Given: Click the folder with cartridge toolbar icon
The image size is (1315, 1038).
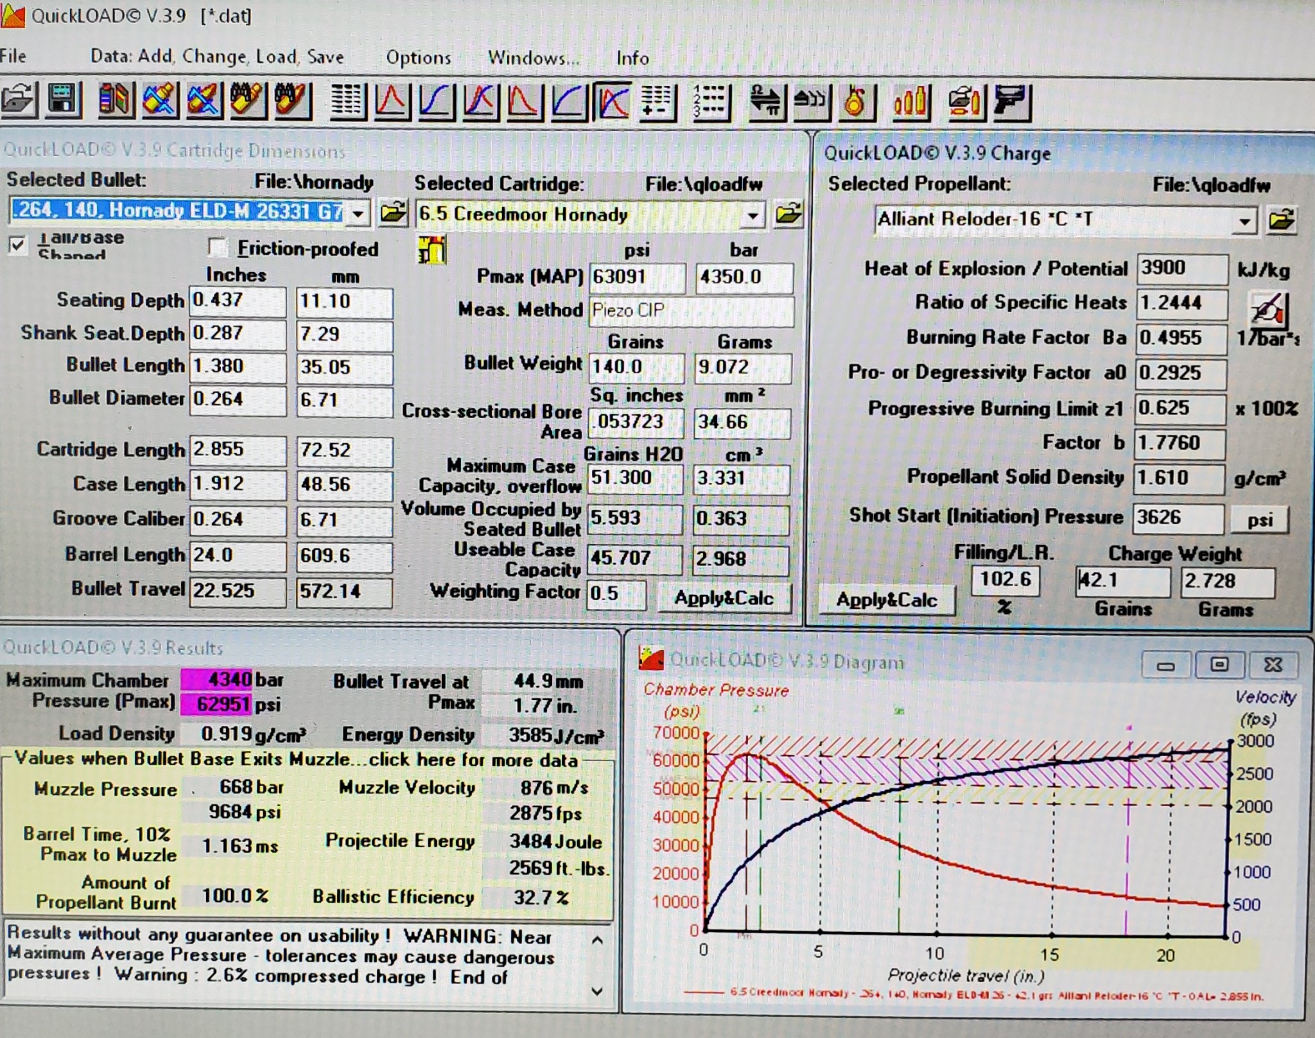Looking at the screenshot, I should click(966, 103).
